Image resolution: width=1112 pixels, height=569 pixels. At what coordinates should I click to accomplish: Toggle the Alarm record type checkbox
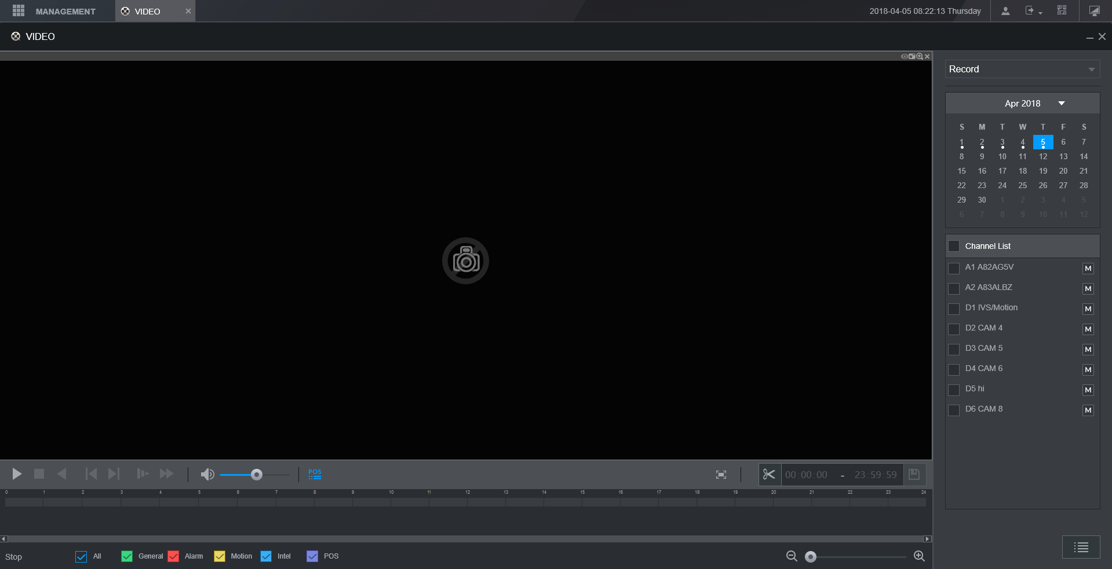point(173,556)
